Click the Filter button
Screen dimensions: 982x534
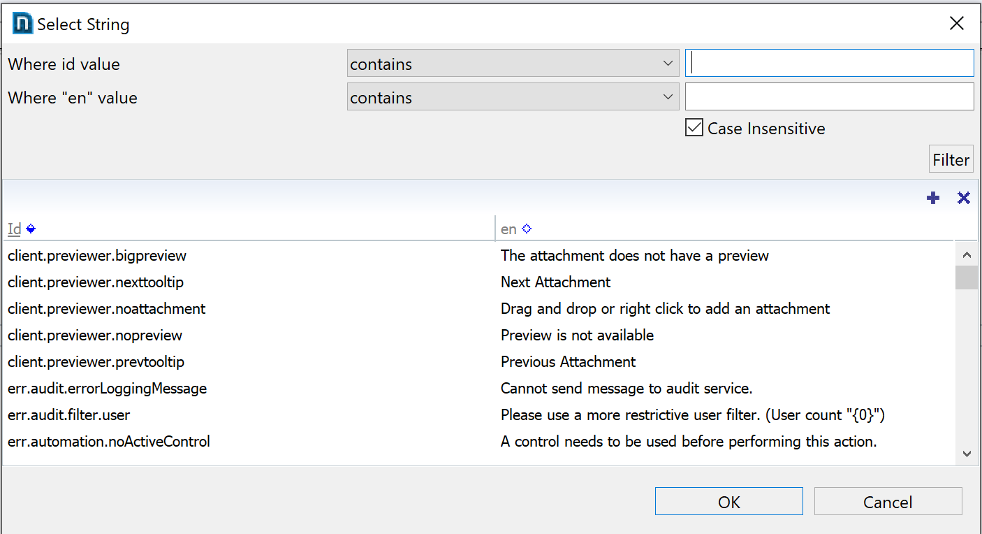point(951,160)
